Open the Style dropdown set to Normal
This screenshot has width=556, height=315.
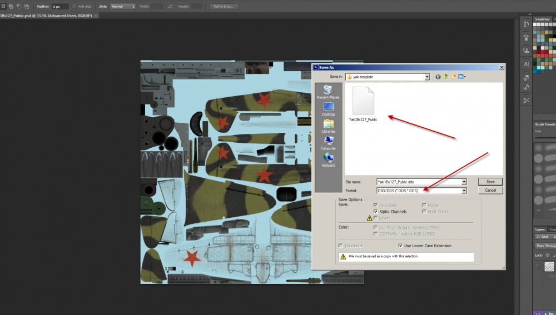[x=122, y=6]
